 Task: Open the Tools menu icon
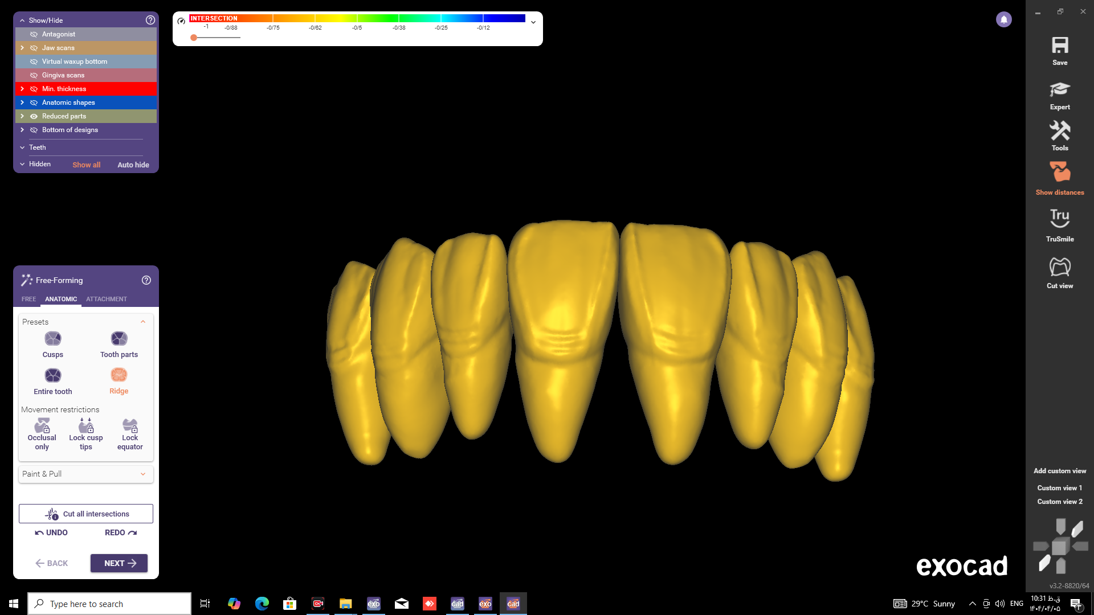tap(1059, 132)
